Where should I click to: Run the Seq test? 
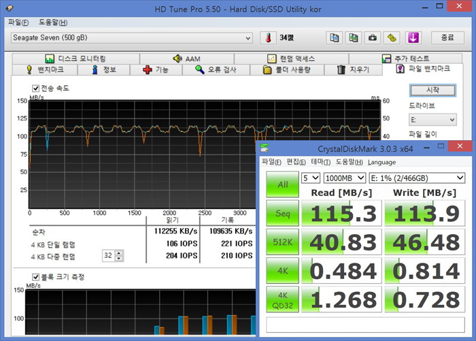(283, 213)
